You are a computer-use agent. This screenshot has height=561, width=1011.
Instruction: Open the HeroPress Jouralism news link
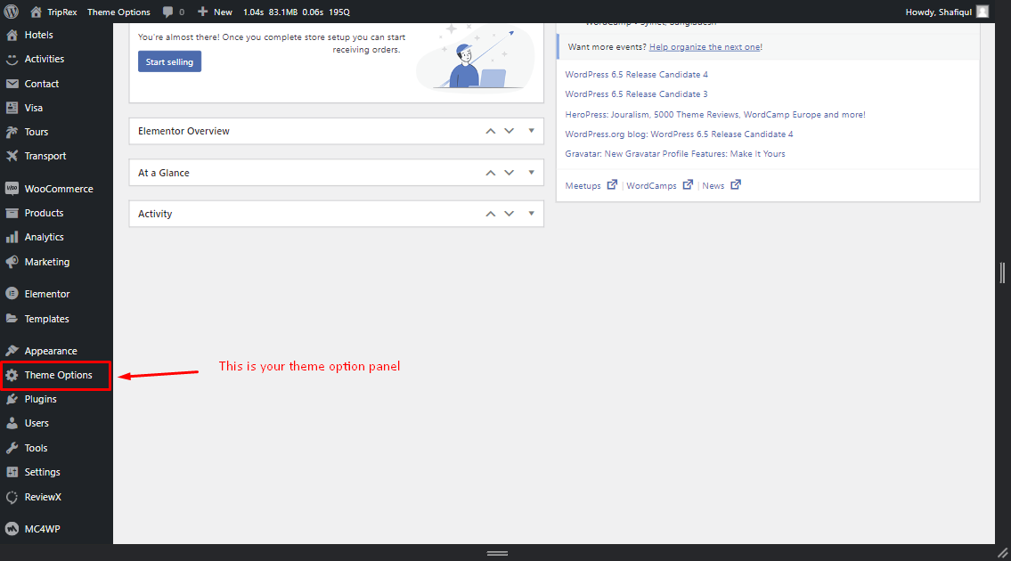point(715,115)
